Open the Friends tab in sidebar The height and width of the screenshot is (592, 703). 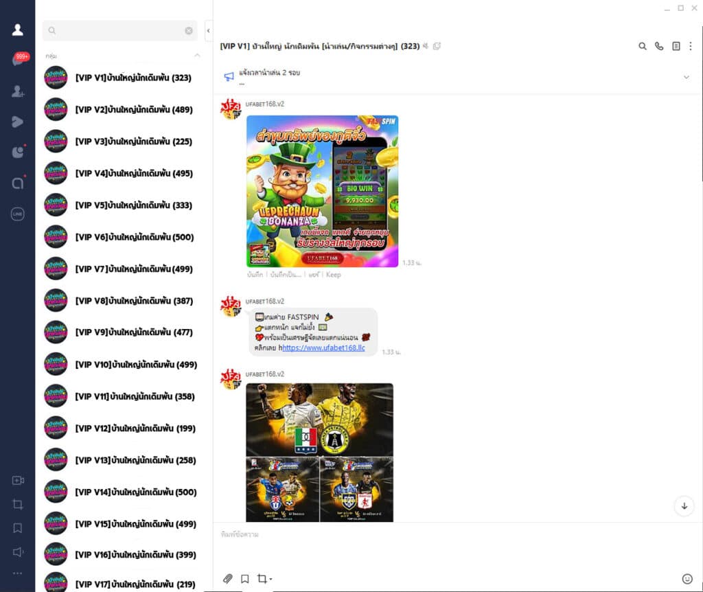pyautogui.click(x=17, y=30)
